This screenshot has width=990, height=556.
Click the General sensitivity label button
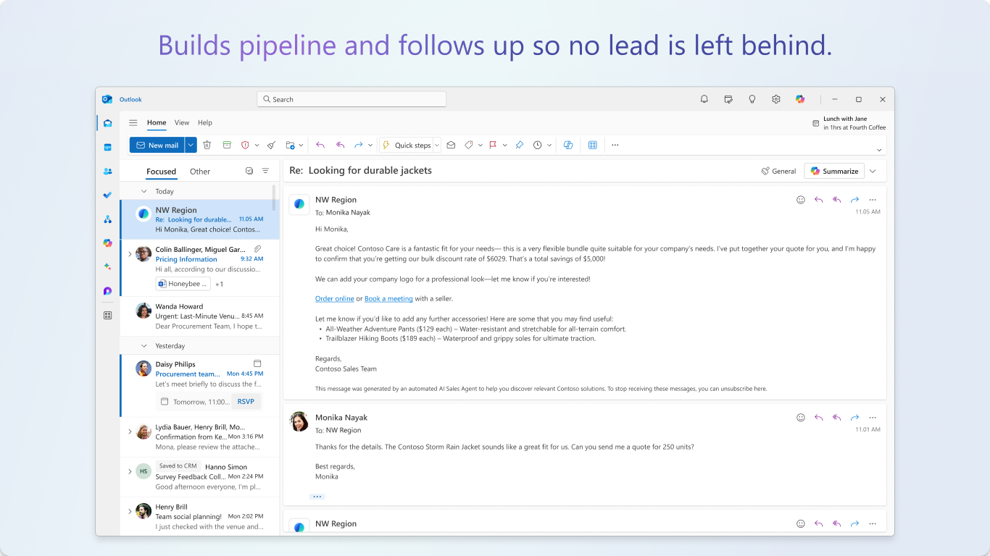click(x=778, y=171)
